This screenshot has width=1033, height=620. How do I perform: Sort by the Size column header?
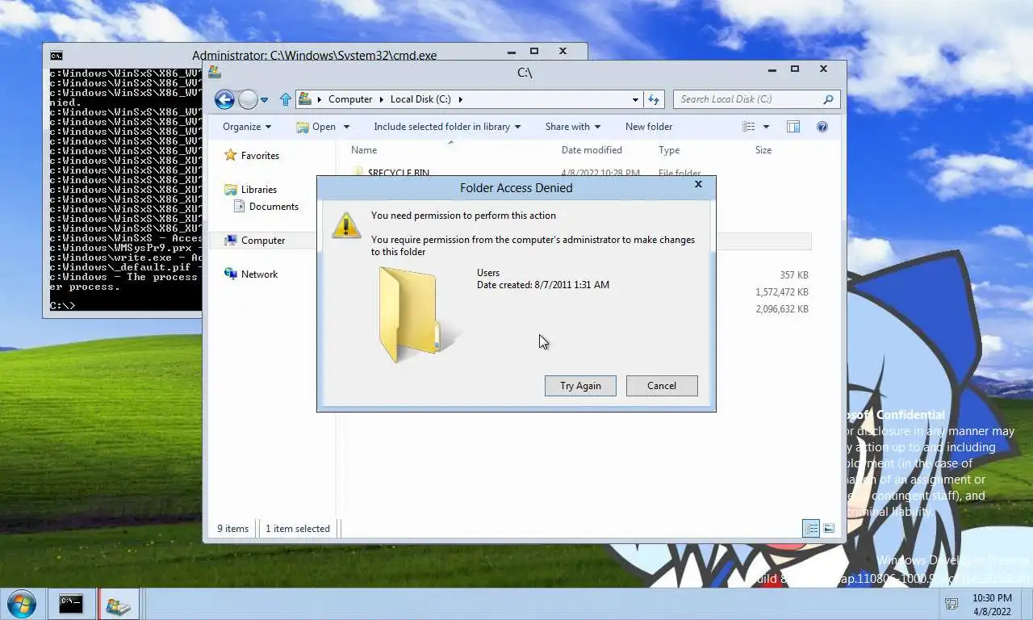(x=763, y=150)
